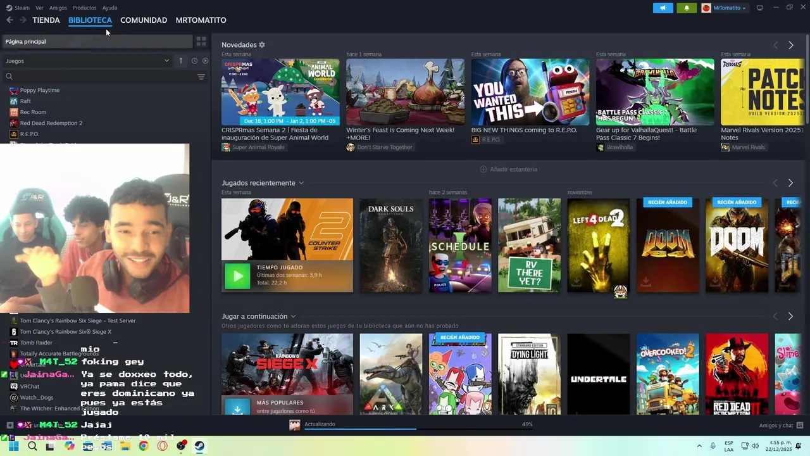The width and height of the screenshot is (810, 456).
Task: Open the Raft game icon in the list
Action: [x=14, y=101]
